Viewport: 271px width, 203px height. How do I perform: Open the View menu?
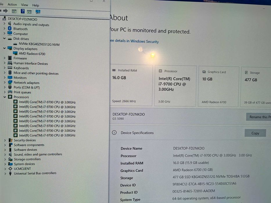24,5
